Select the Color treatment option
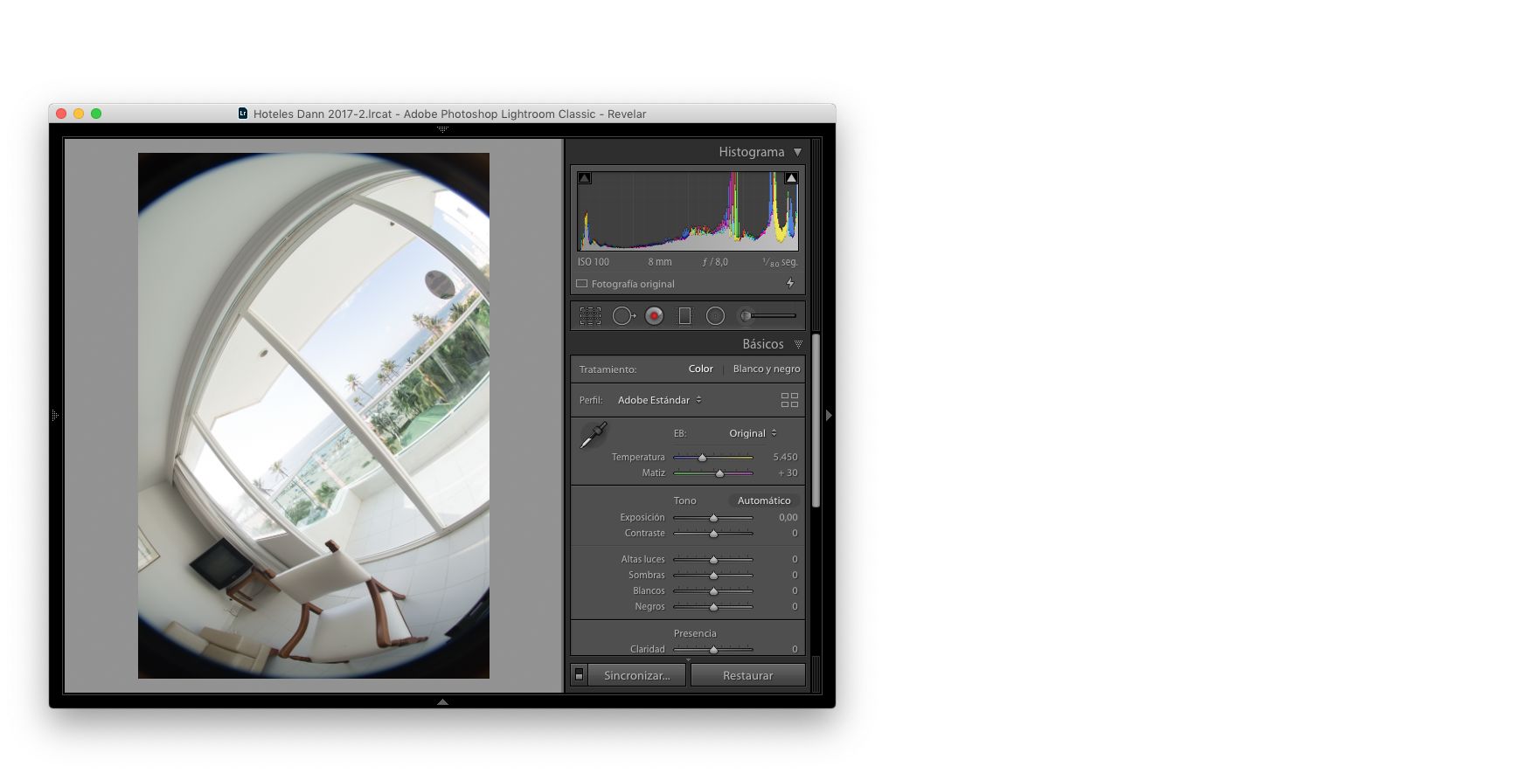The width and height of the screenshot is (1514, 773). point(700,369)
